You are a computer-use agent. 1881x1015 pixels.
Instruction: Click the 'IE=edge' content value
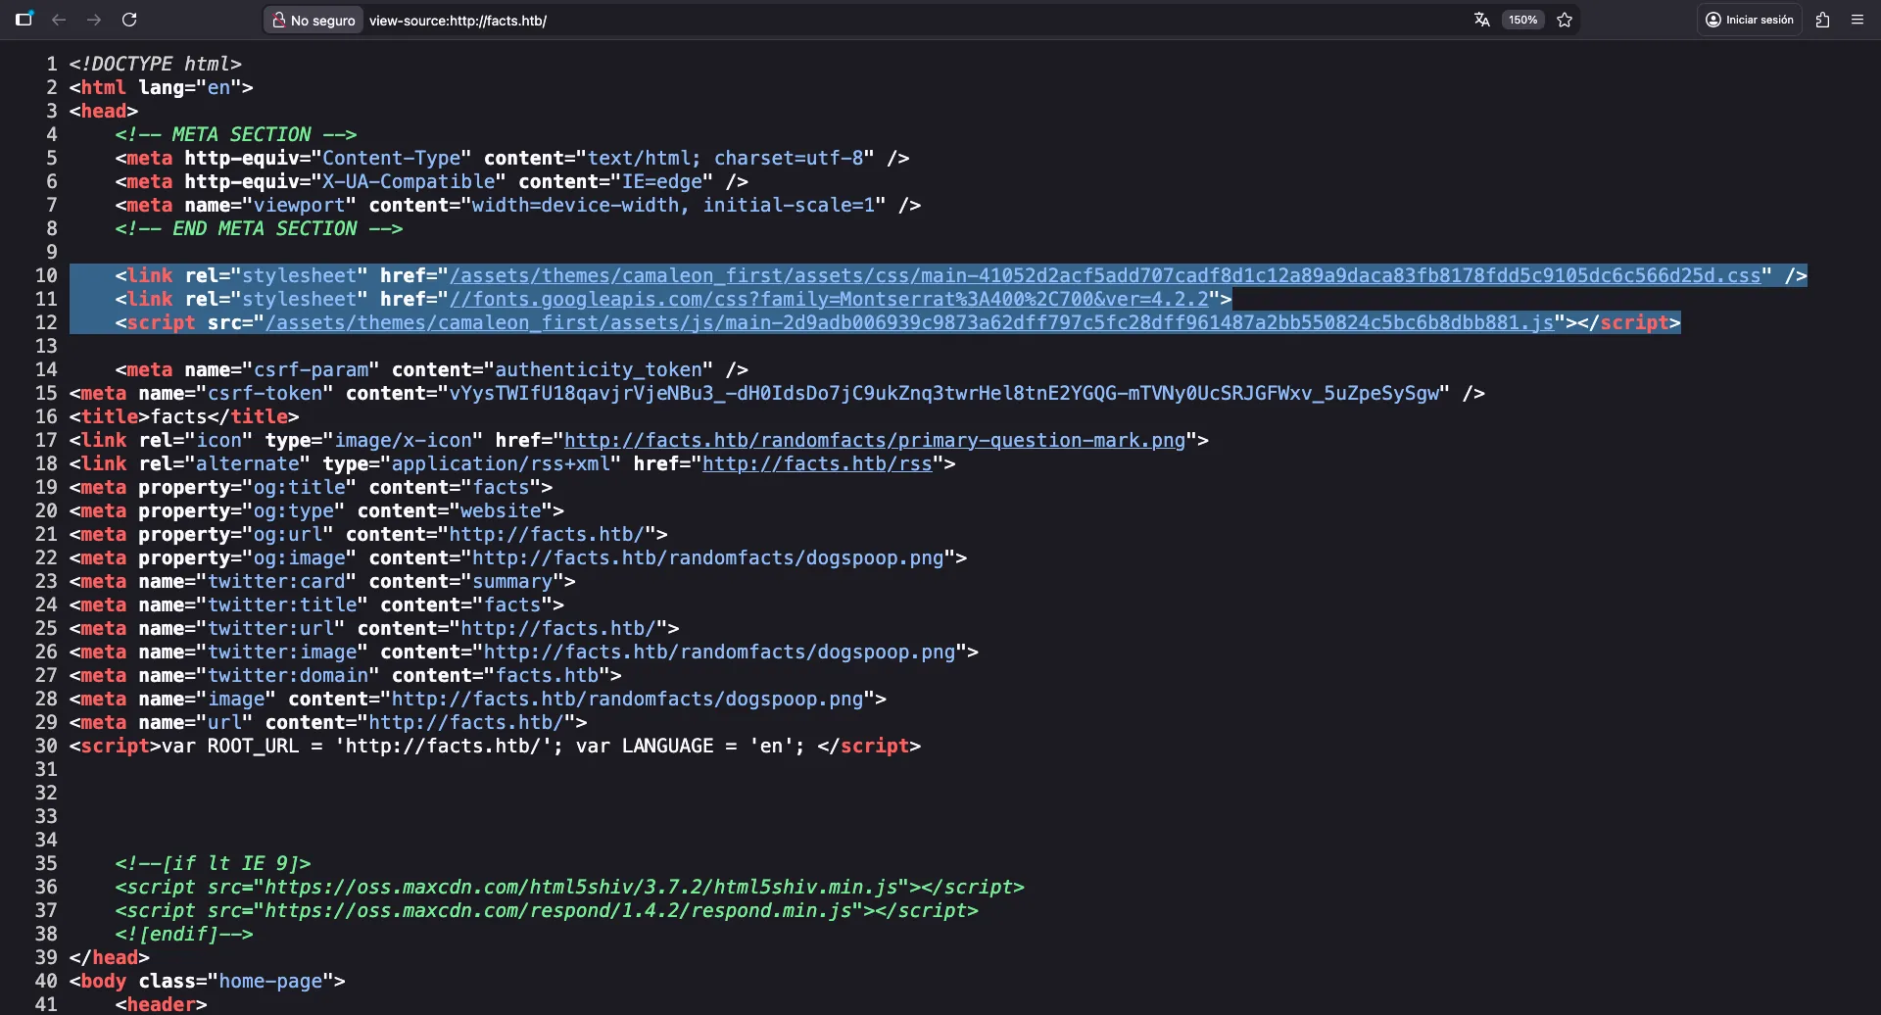click(662, 181)
